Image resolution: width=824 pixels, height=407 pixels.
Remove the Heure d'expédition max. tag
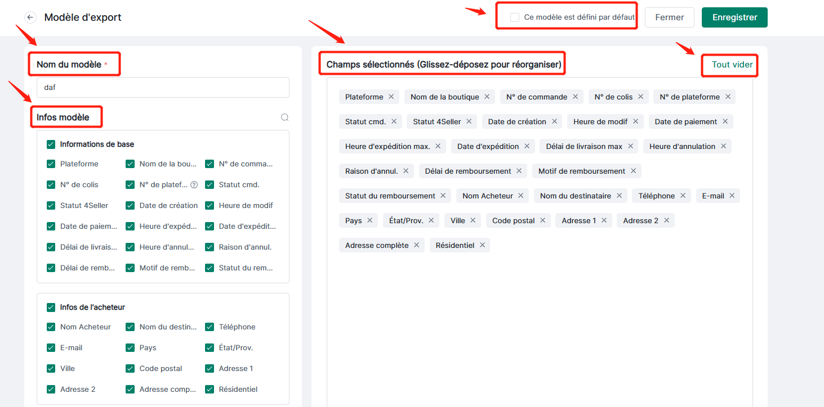tap(438, 146)
